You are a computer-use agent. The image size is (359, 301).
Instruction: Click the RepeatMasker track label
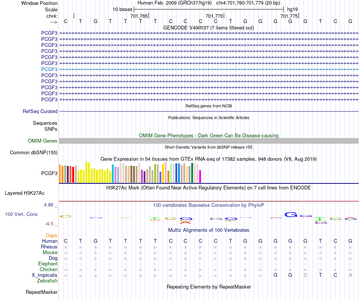click(42, 292)
